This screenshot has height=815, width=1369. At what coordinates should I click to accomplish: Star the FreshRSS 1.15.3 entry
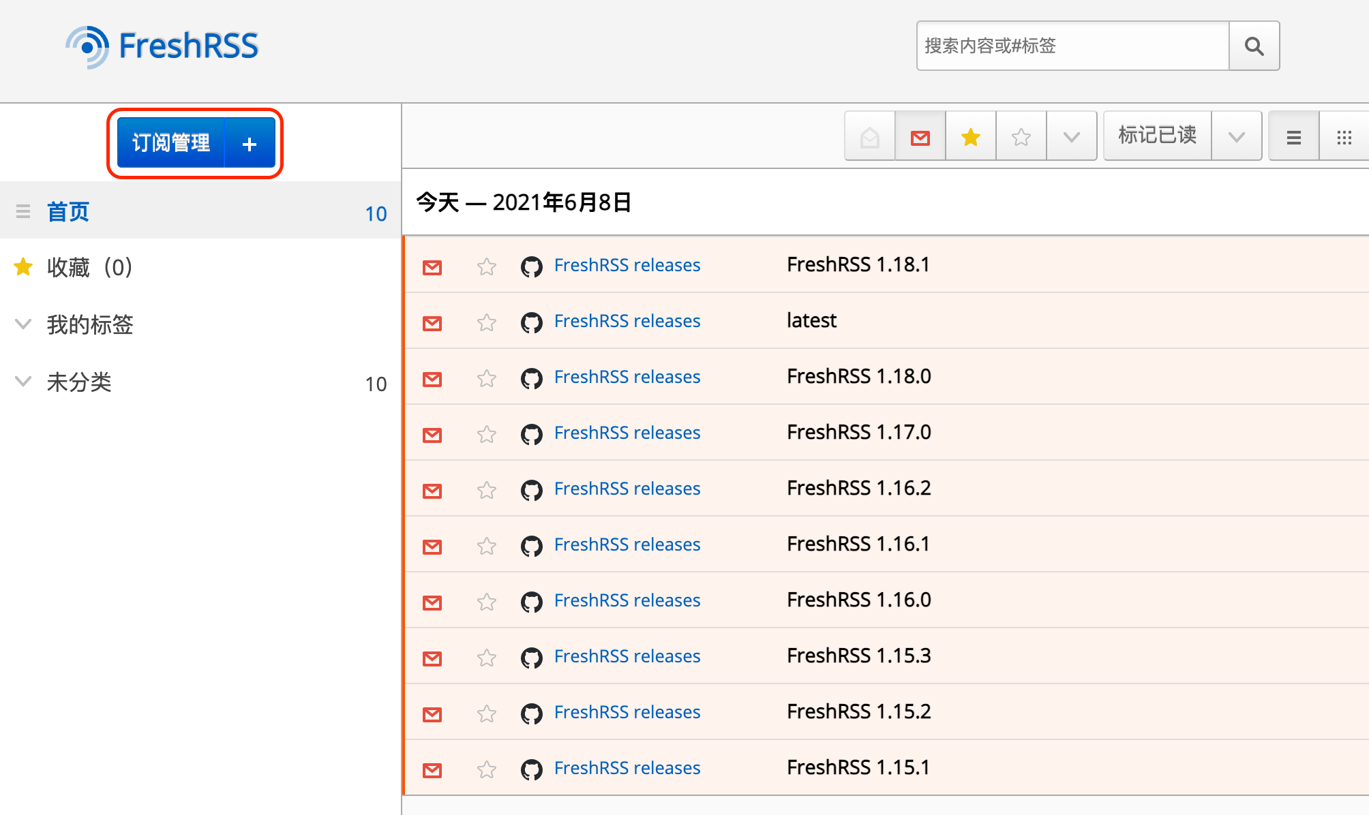click(487, 658)
